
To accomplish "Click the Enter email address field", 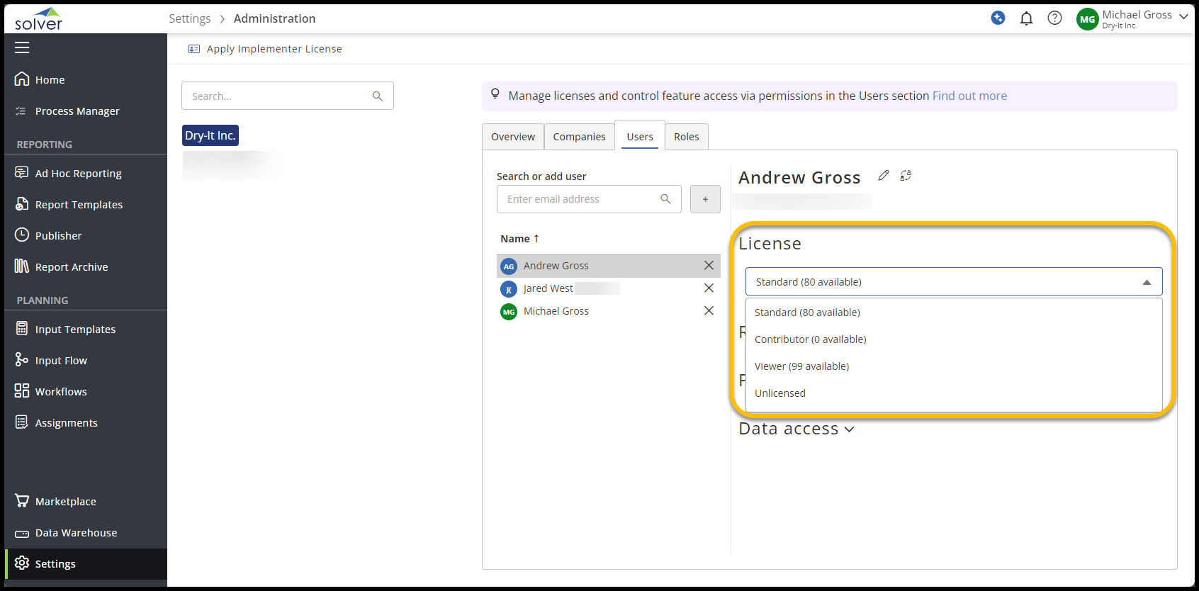I will [x=578, y=200].
